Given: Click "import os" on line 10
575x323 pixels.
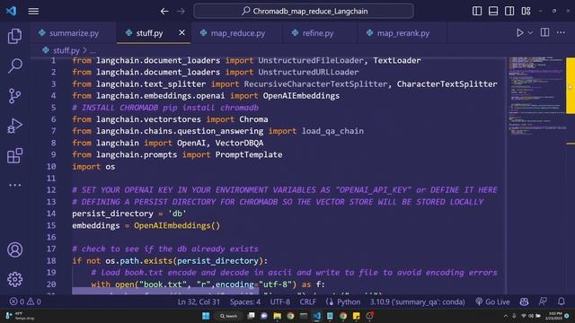Looking at the screenshot, I should tap(93, 167).
